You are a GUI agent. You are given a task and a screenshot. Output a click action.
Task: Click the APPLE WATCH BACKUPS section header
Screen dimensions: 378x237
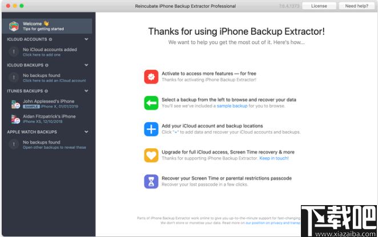(x=32, y=132)
